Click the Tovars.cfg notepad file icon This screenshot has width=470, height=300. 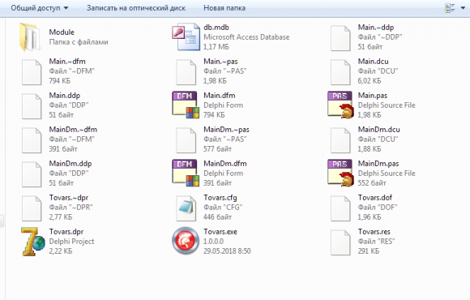click(x=186, y=208)
